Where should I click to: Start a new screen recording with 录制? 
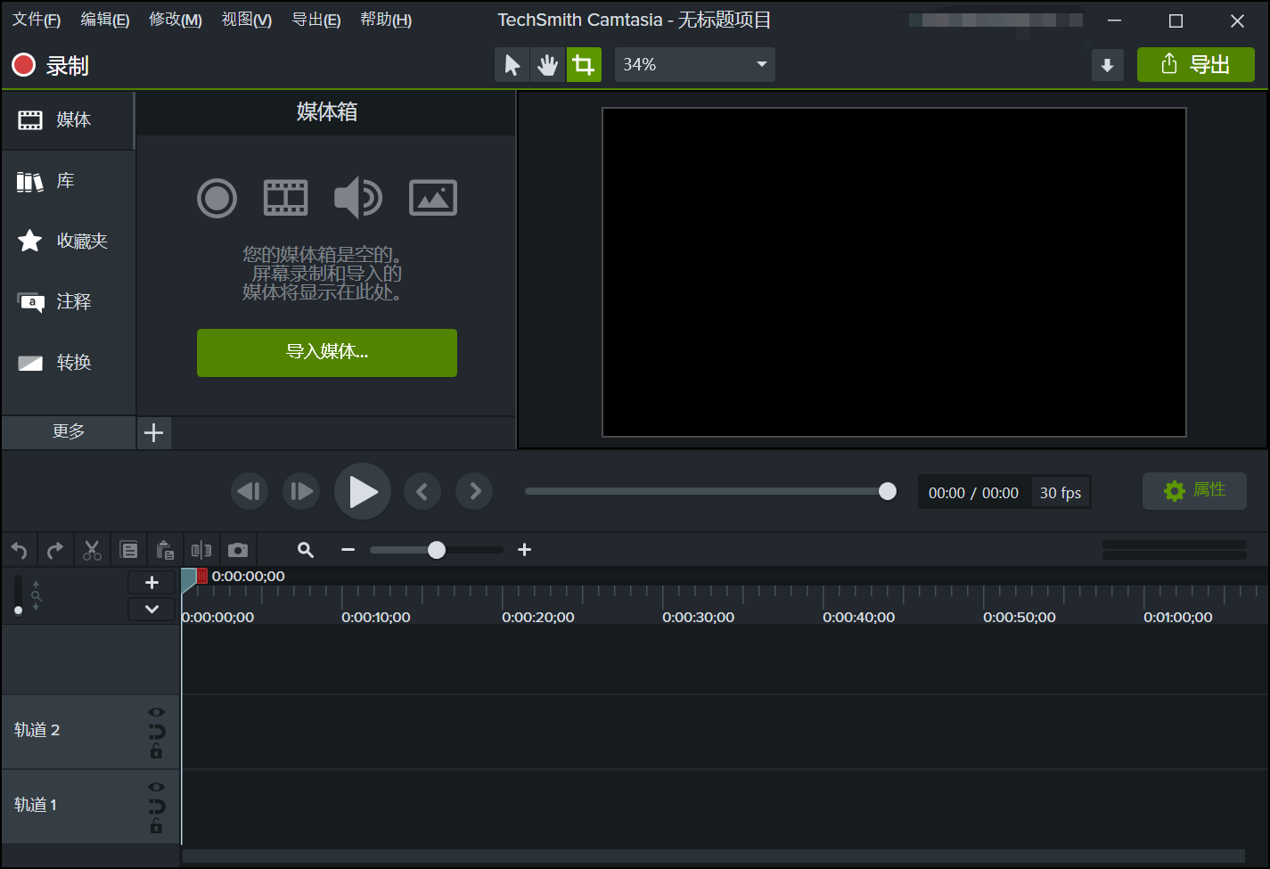coord(50,65)
